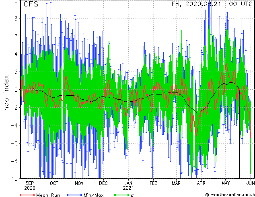Viewport: 255px width, 197px height.
Task: Click the green sigma legend line
Action: tap(122, 195)
